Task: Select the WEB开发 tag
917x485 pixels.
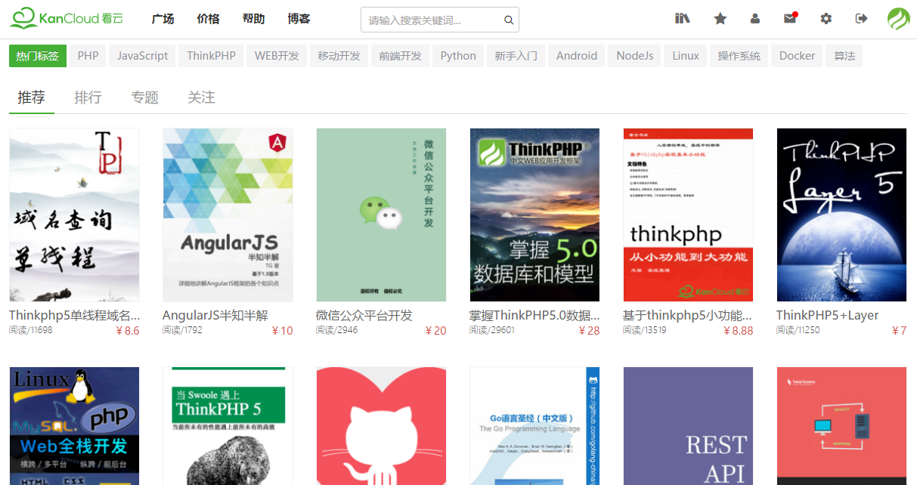Action: (277, 56)
